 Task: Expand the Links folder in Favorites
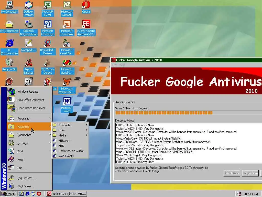coord(70,130)
